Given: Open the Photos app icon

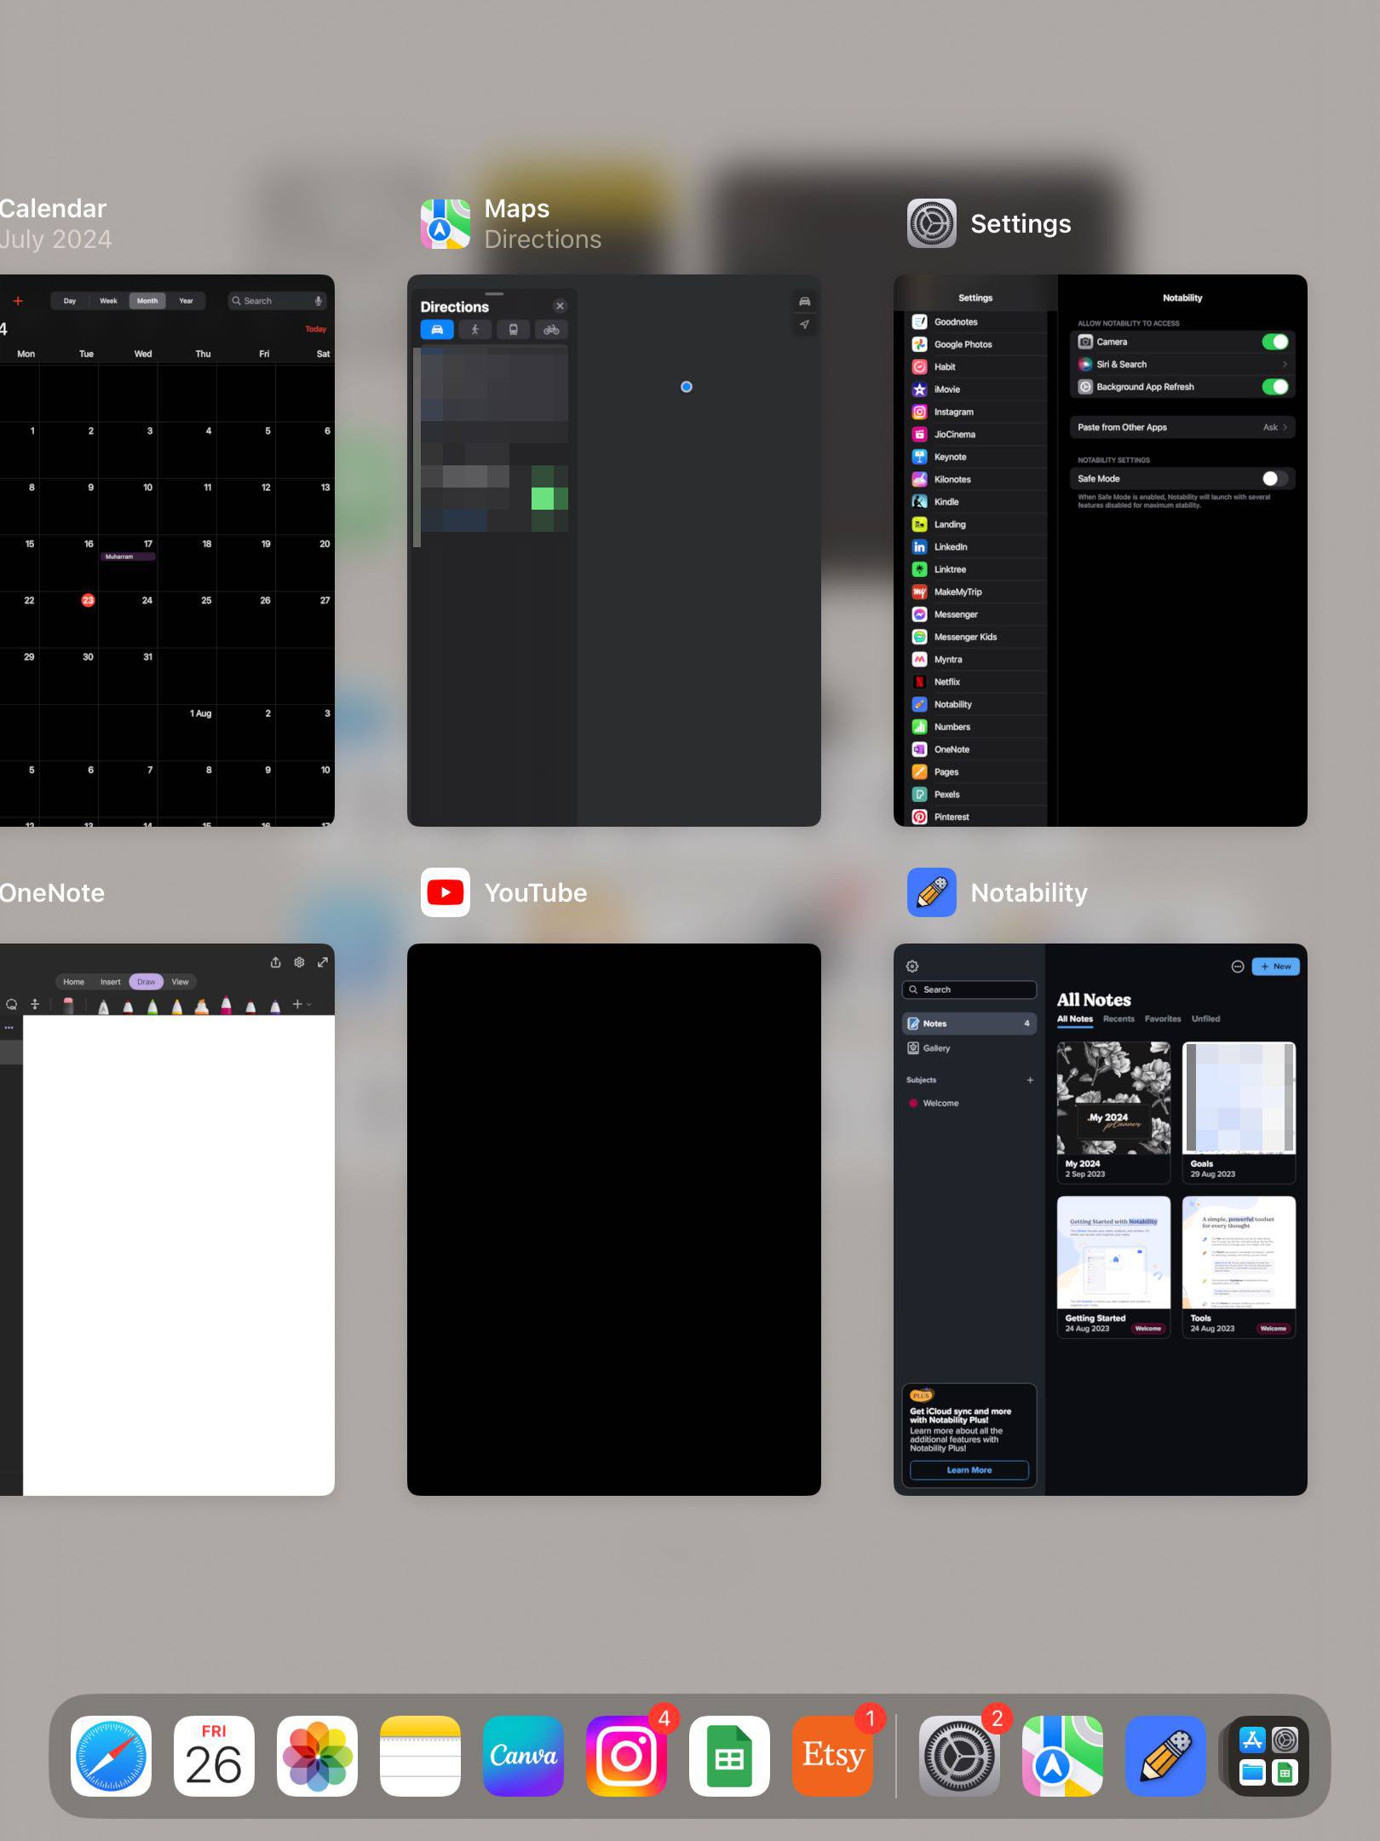Looking at the screenshot, I should click(x=317, y=1756).
